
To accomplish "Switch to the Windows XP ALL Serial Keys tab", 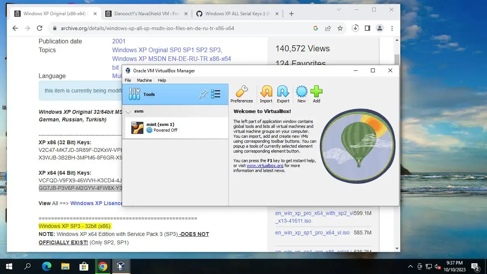I will point(237,14).
